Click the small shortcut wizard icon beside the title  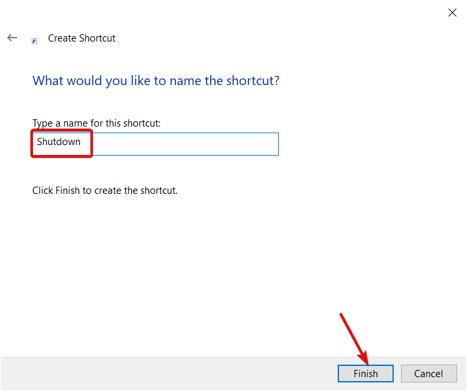(x=34, y=41)
